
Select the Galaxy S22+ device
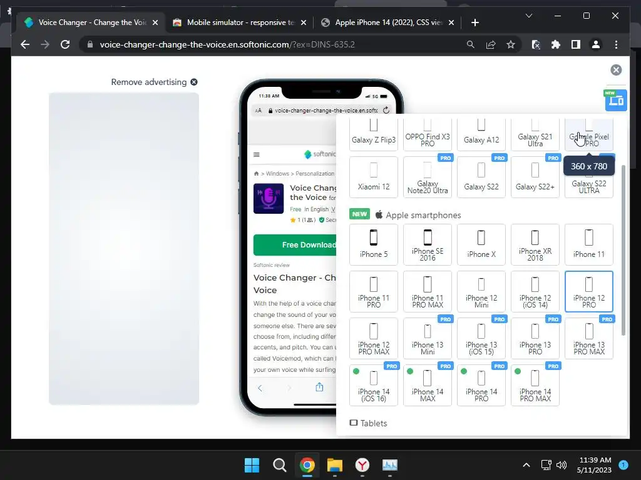[535, 177]
